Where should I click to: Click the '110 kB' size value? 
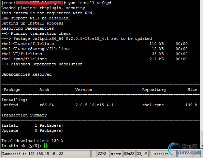pos(157,44)
